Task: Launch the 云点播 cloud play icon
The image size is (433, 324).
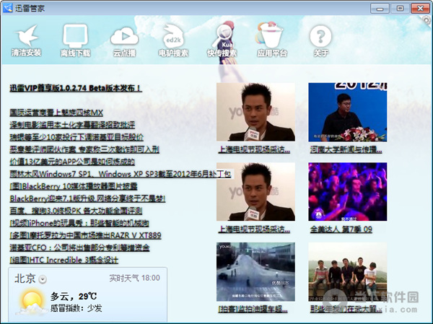Action: click(x=124, y=36)
